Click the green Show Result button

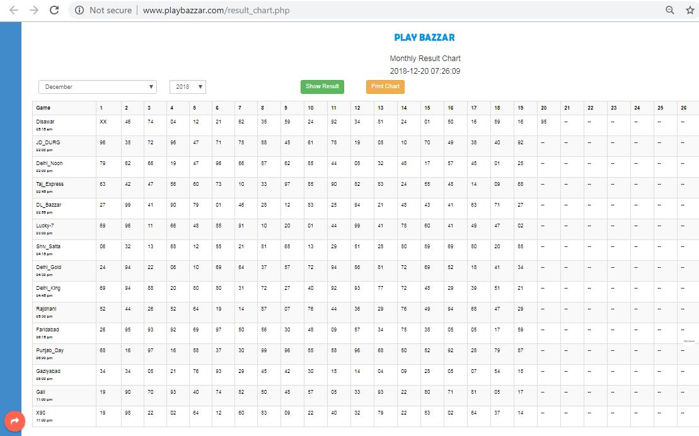[x=322, y=86]
